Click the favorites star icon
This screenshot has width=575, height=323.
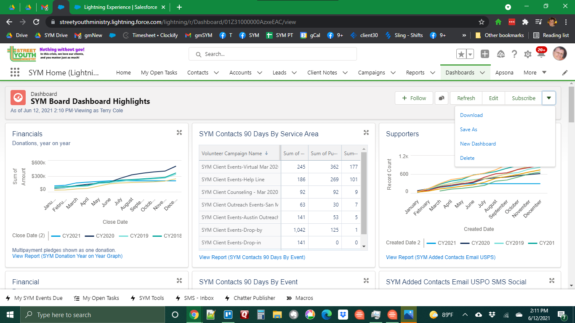461,54
